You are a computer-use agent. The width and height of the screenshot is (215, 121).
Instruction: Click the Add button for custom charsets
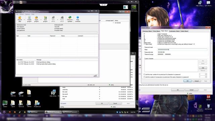coord(203,68)
